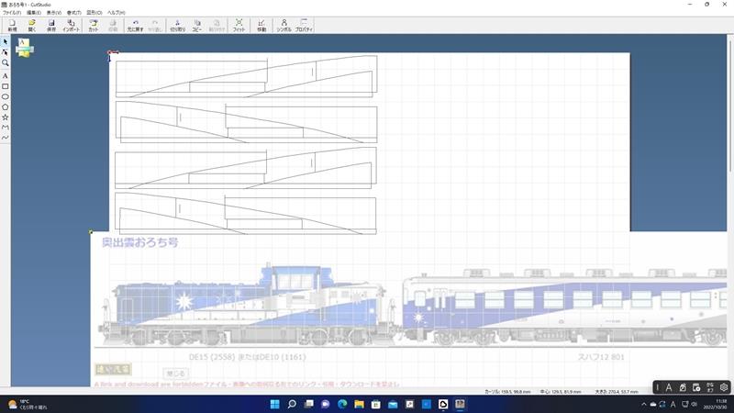The image size is (734, 413).
Task: Open the Windows Start menu
Action: 274,404
